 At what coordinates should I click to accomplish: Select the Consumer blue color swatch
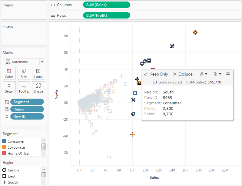(x=4, y=141)
